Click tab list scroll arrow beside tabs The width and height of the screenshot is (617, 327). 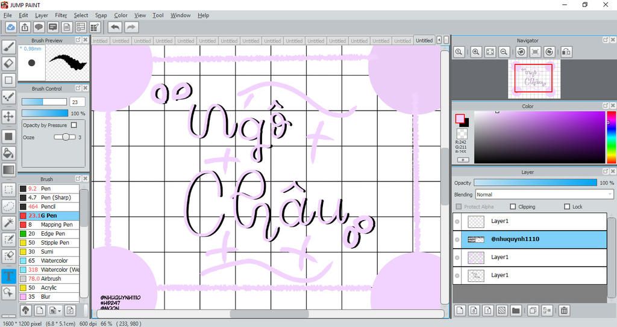tap(439, 40)
